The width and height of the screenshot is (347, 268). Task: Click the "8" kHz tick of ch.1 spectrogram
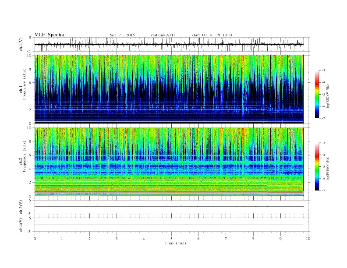click(31, 69)
